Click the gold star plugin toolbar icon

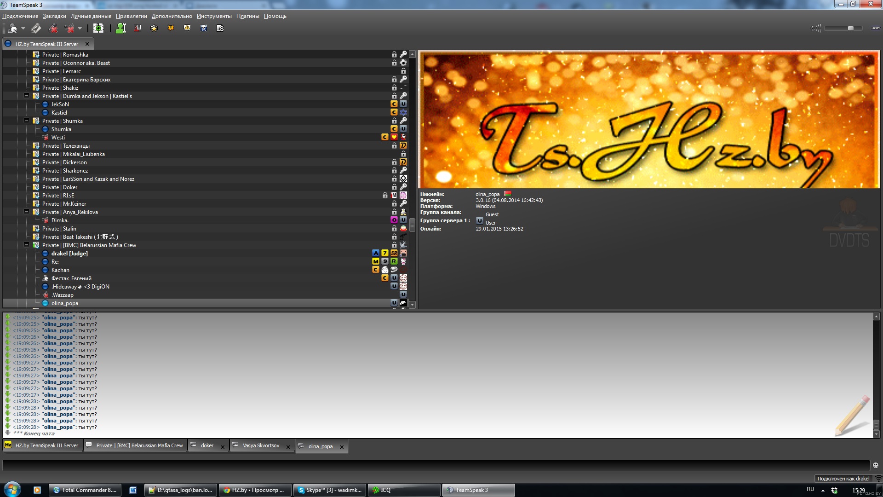(154, 28)
